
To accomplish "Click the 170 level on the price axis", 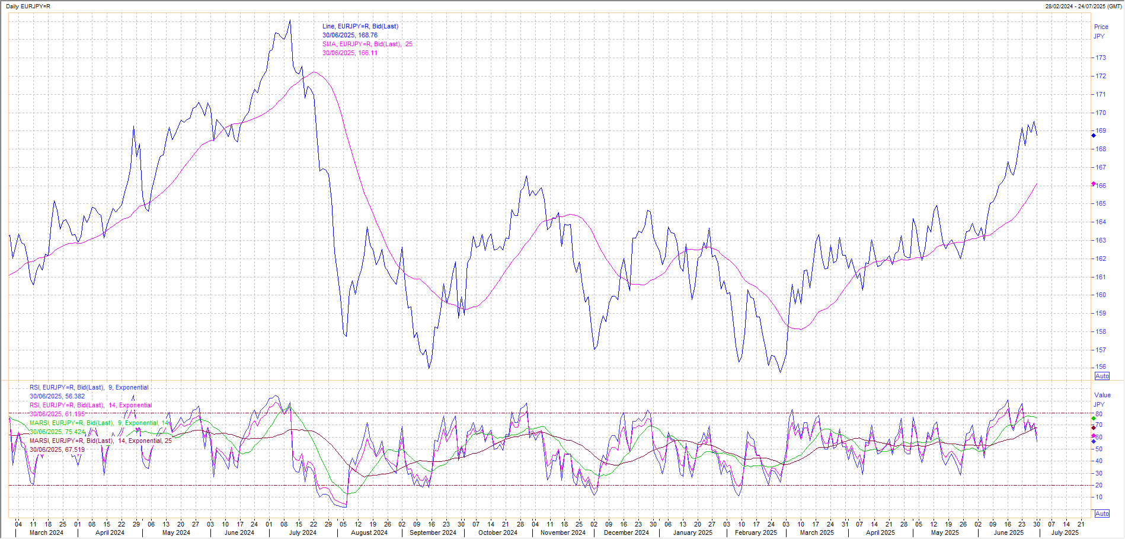I will click(1101, 113).
